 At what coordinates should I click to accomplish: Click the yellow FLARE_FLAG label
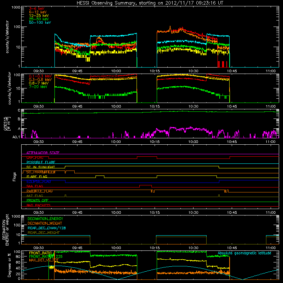click(37, 177)
